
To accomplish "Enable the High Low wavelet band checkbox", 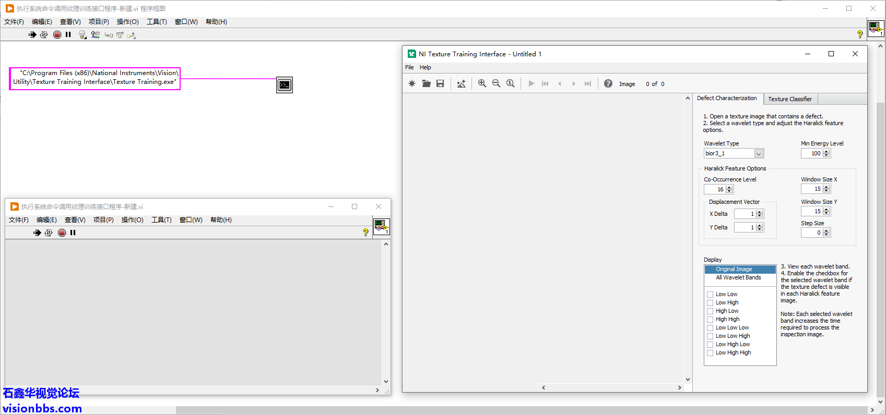I will (x=710, y=311).
